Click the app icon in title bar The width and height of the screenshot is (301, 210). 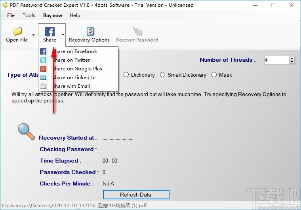click(5, 5)
